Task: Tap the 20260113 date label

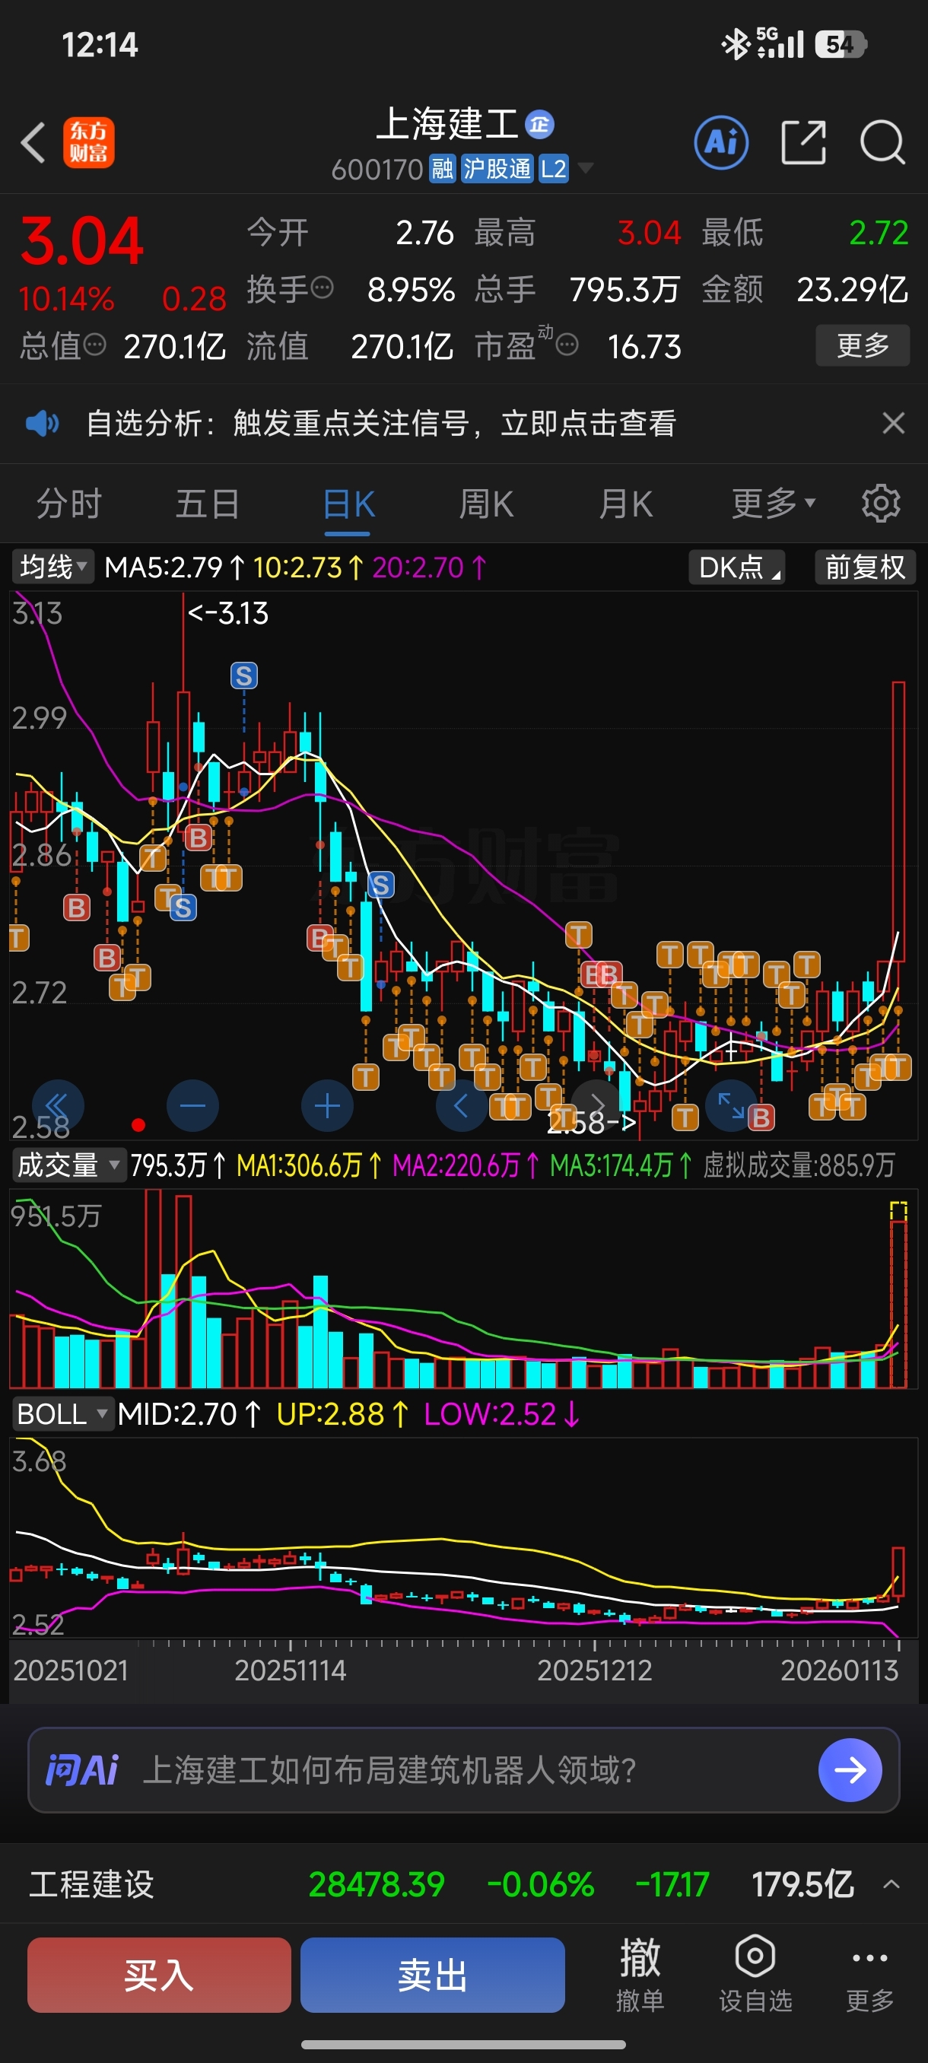Action: (839, 1670)
